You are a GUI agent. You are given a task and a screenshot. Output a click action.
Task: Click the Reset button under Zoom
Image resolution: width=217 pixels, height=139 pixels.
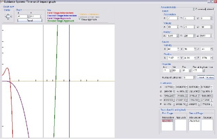coord(30,21)
